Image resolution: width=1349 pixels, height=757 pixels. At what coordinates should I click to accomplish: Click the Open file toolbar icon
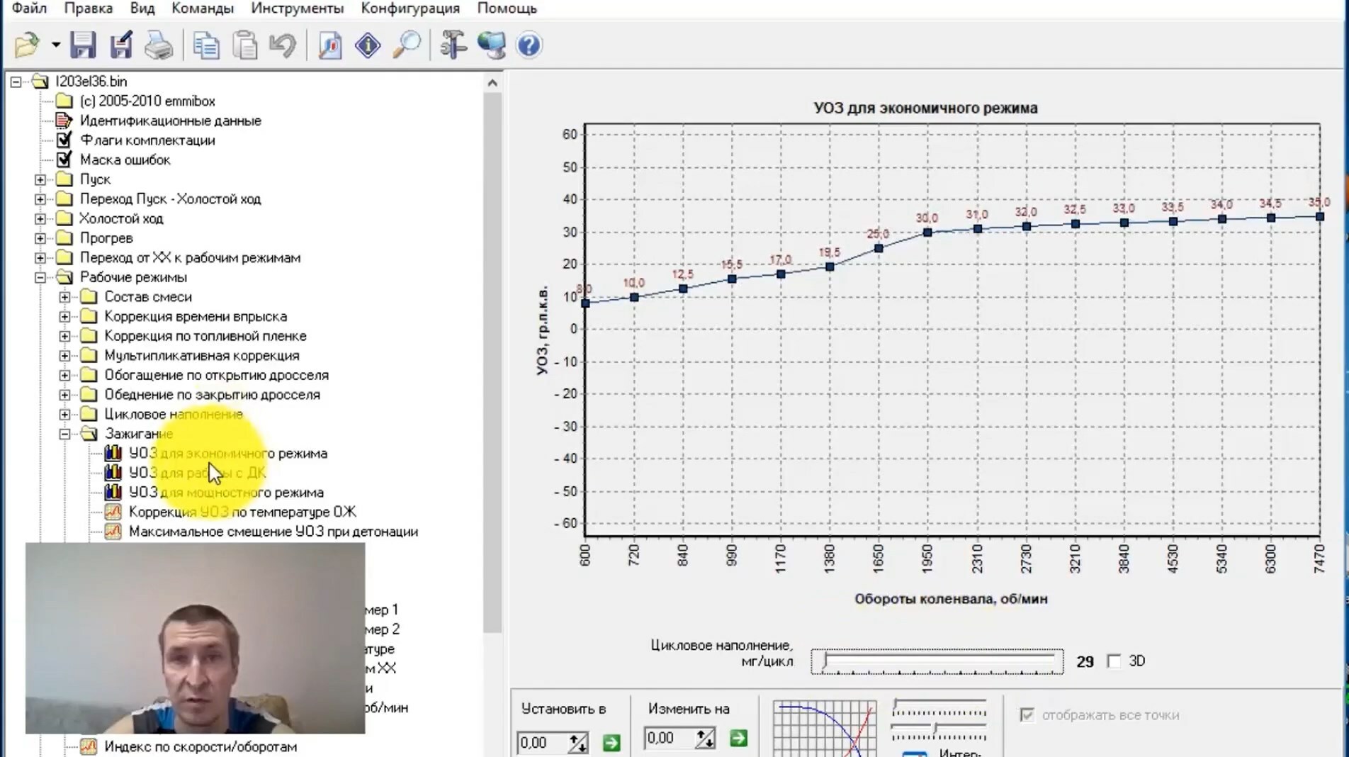[27, 45]
